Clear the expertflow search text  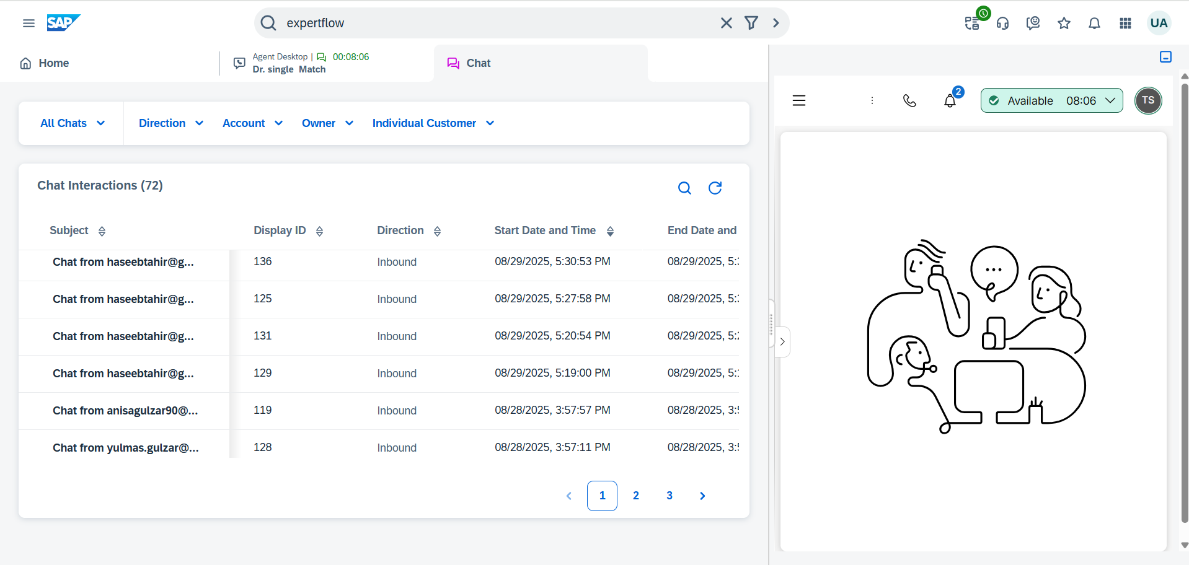726,23
